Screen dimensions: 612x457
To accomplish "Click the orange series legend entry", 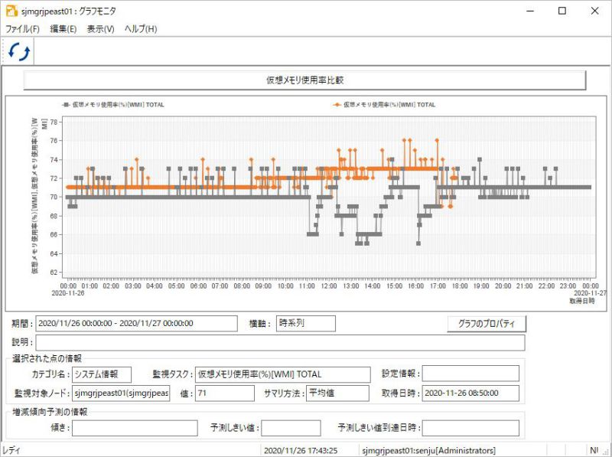I will coord(384,105).
